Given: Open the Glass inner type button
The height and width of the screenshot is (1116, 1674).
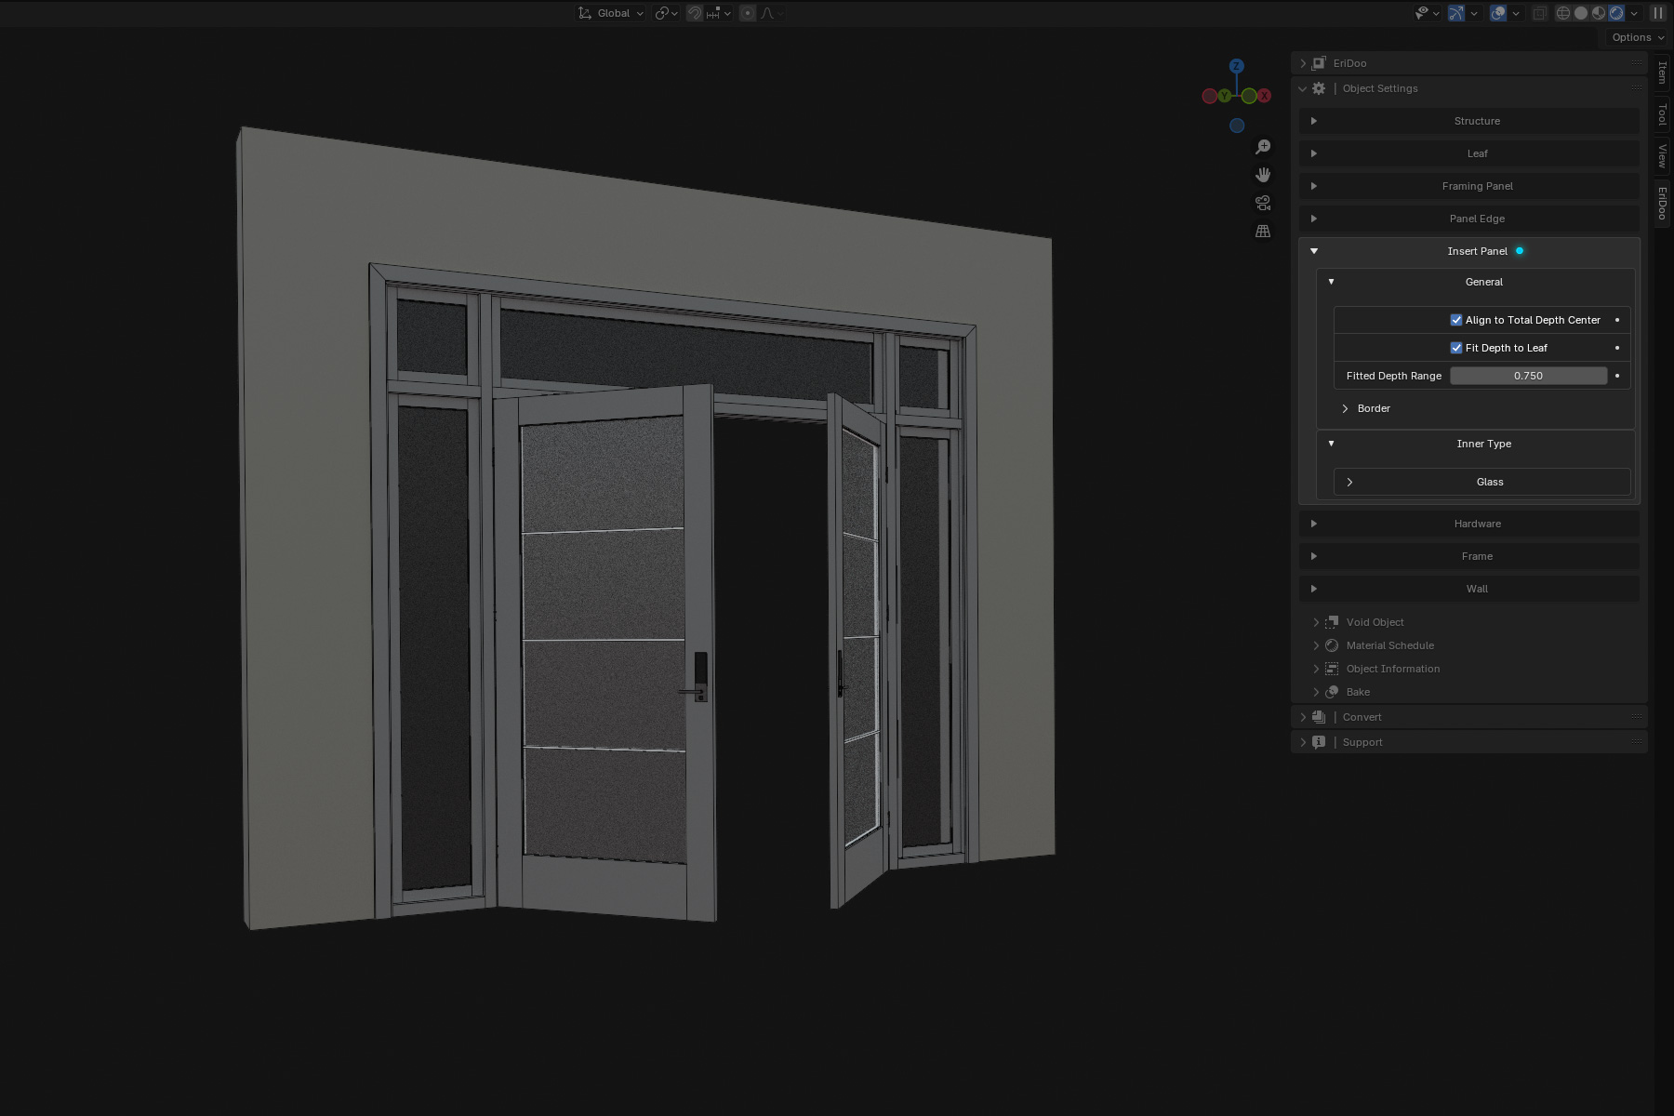Looking at the screenshot, I should click(x=1489, y=482).
